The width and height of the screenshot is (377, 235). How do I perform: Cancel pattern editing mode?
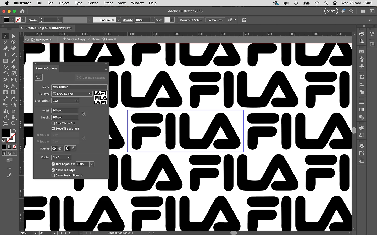tap(111, 39)
